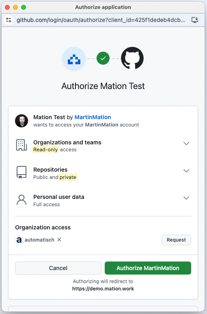Screen dimensions: 207x314
Task: Click the green full-screen window button
Action: pyautogui.click(x=24, y=7)
